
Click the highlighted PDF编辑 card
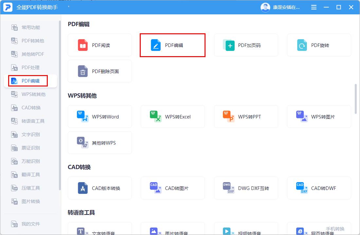point(172,45)
